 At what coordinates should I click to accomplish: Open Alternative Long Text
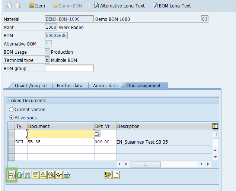pyautogui.click(x=119, y=6)
